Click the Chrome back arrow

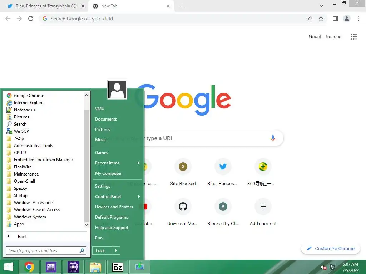click(x=8, y=19)
